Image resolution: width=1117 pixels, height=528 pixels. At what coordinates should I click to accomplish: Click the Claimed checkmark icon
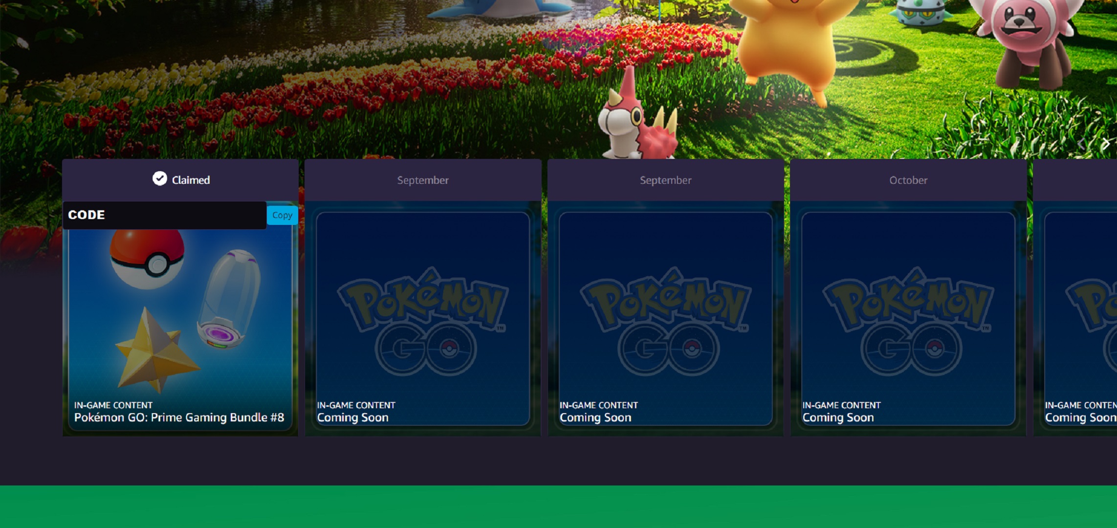[x=159, y=179]
